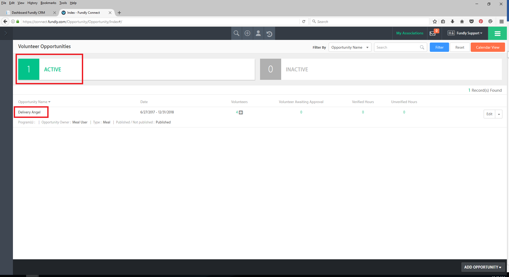Show bookmarks library list icon
509x277 pixels.
[443, 22]
